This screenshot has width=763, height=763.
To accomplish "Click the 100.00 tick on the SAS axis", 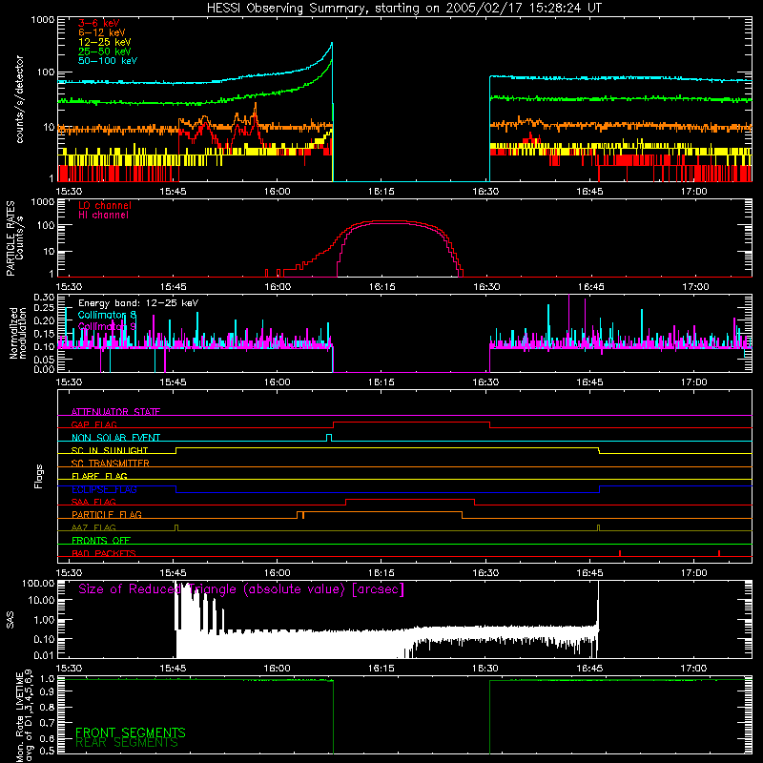I will tap(38, 583).
